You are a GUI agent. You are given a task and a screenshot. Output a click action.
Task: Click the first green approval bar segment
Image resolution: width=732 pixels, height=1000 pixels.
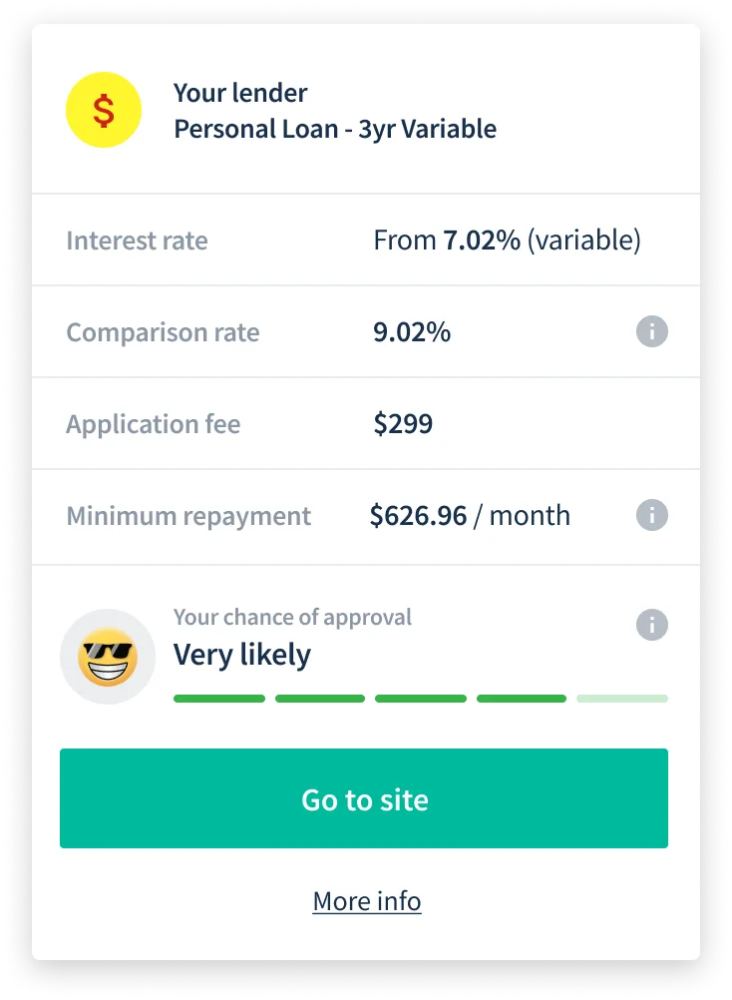click(219, 699)
